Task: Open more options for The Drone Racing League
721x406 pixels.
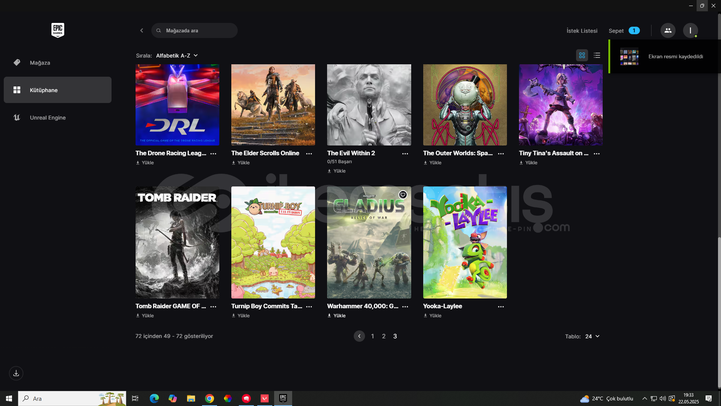Action: tap(213, 154)
